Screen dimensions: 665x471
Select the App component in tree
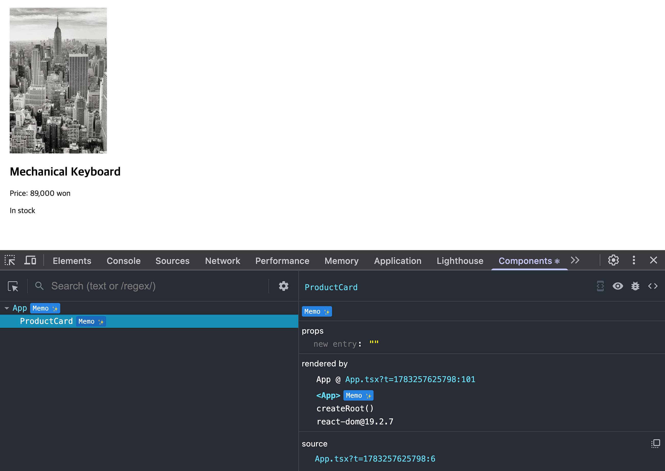point(20,308)
